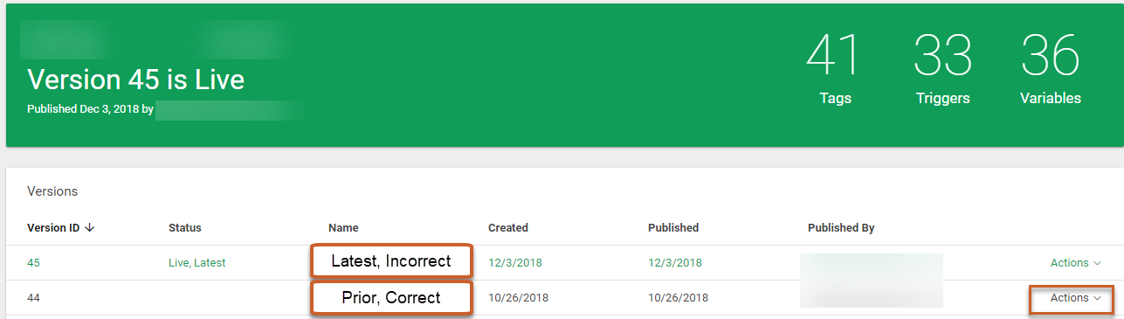This screenshot has height=319, width=1124.
Task: Sort by the Published column header
Action: pyautogui.click(x=673, y=228)
